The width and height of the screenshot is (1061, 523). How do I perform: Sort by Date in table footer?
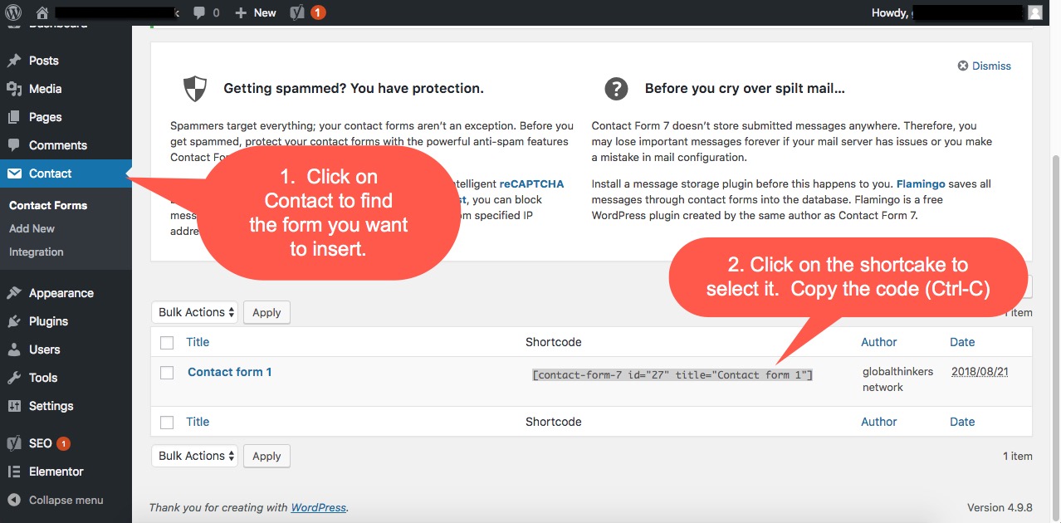(x=962, y=422)
